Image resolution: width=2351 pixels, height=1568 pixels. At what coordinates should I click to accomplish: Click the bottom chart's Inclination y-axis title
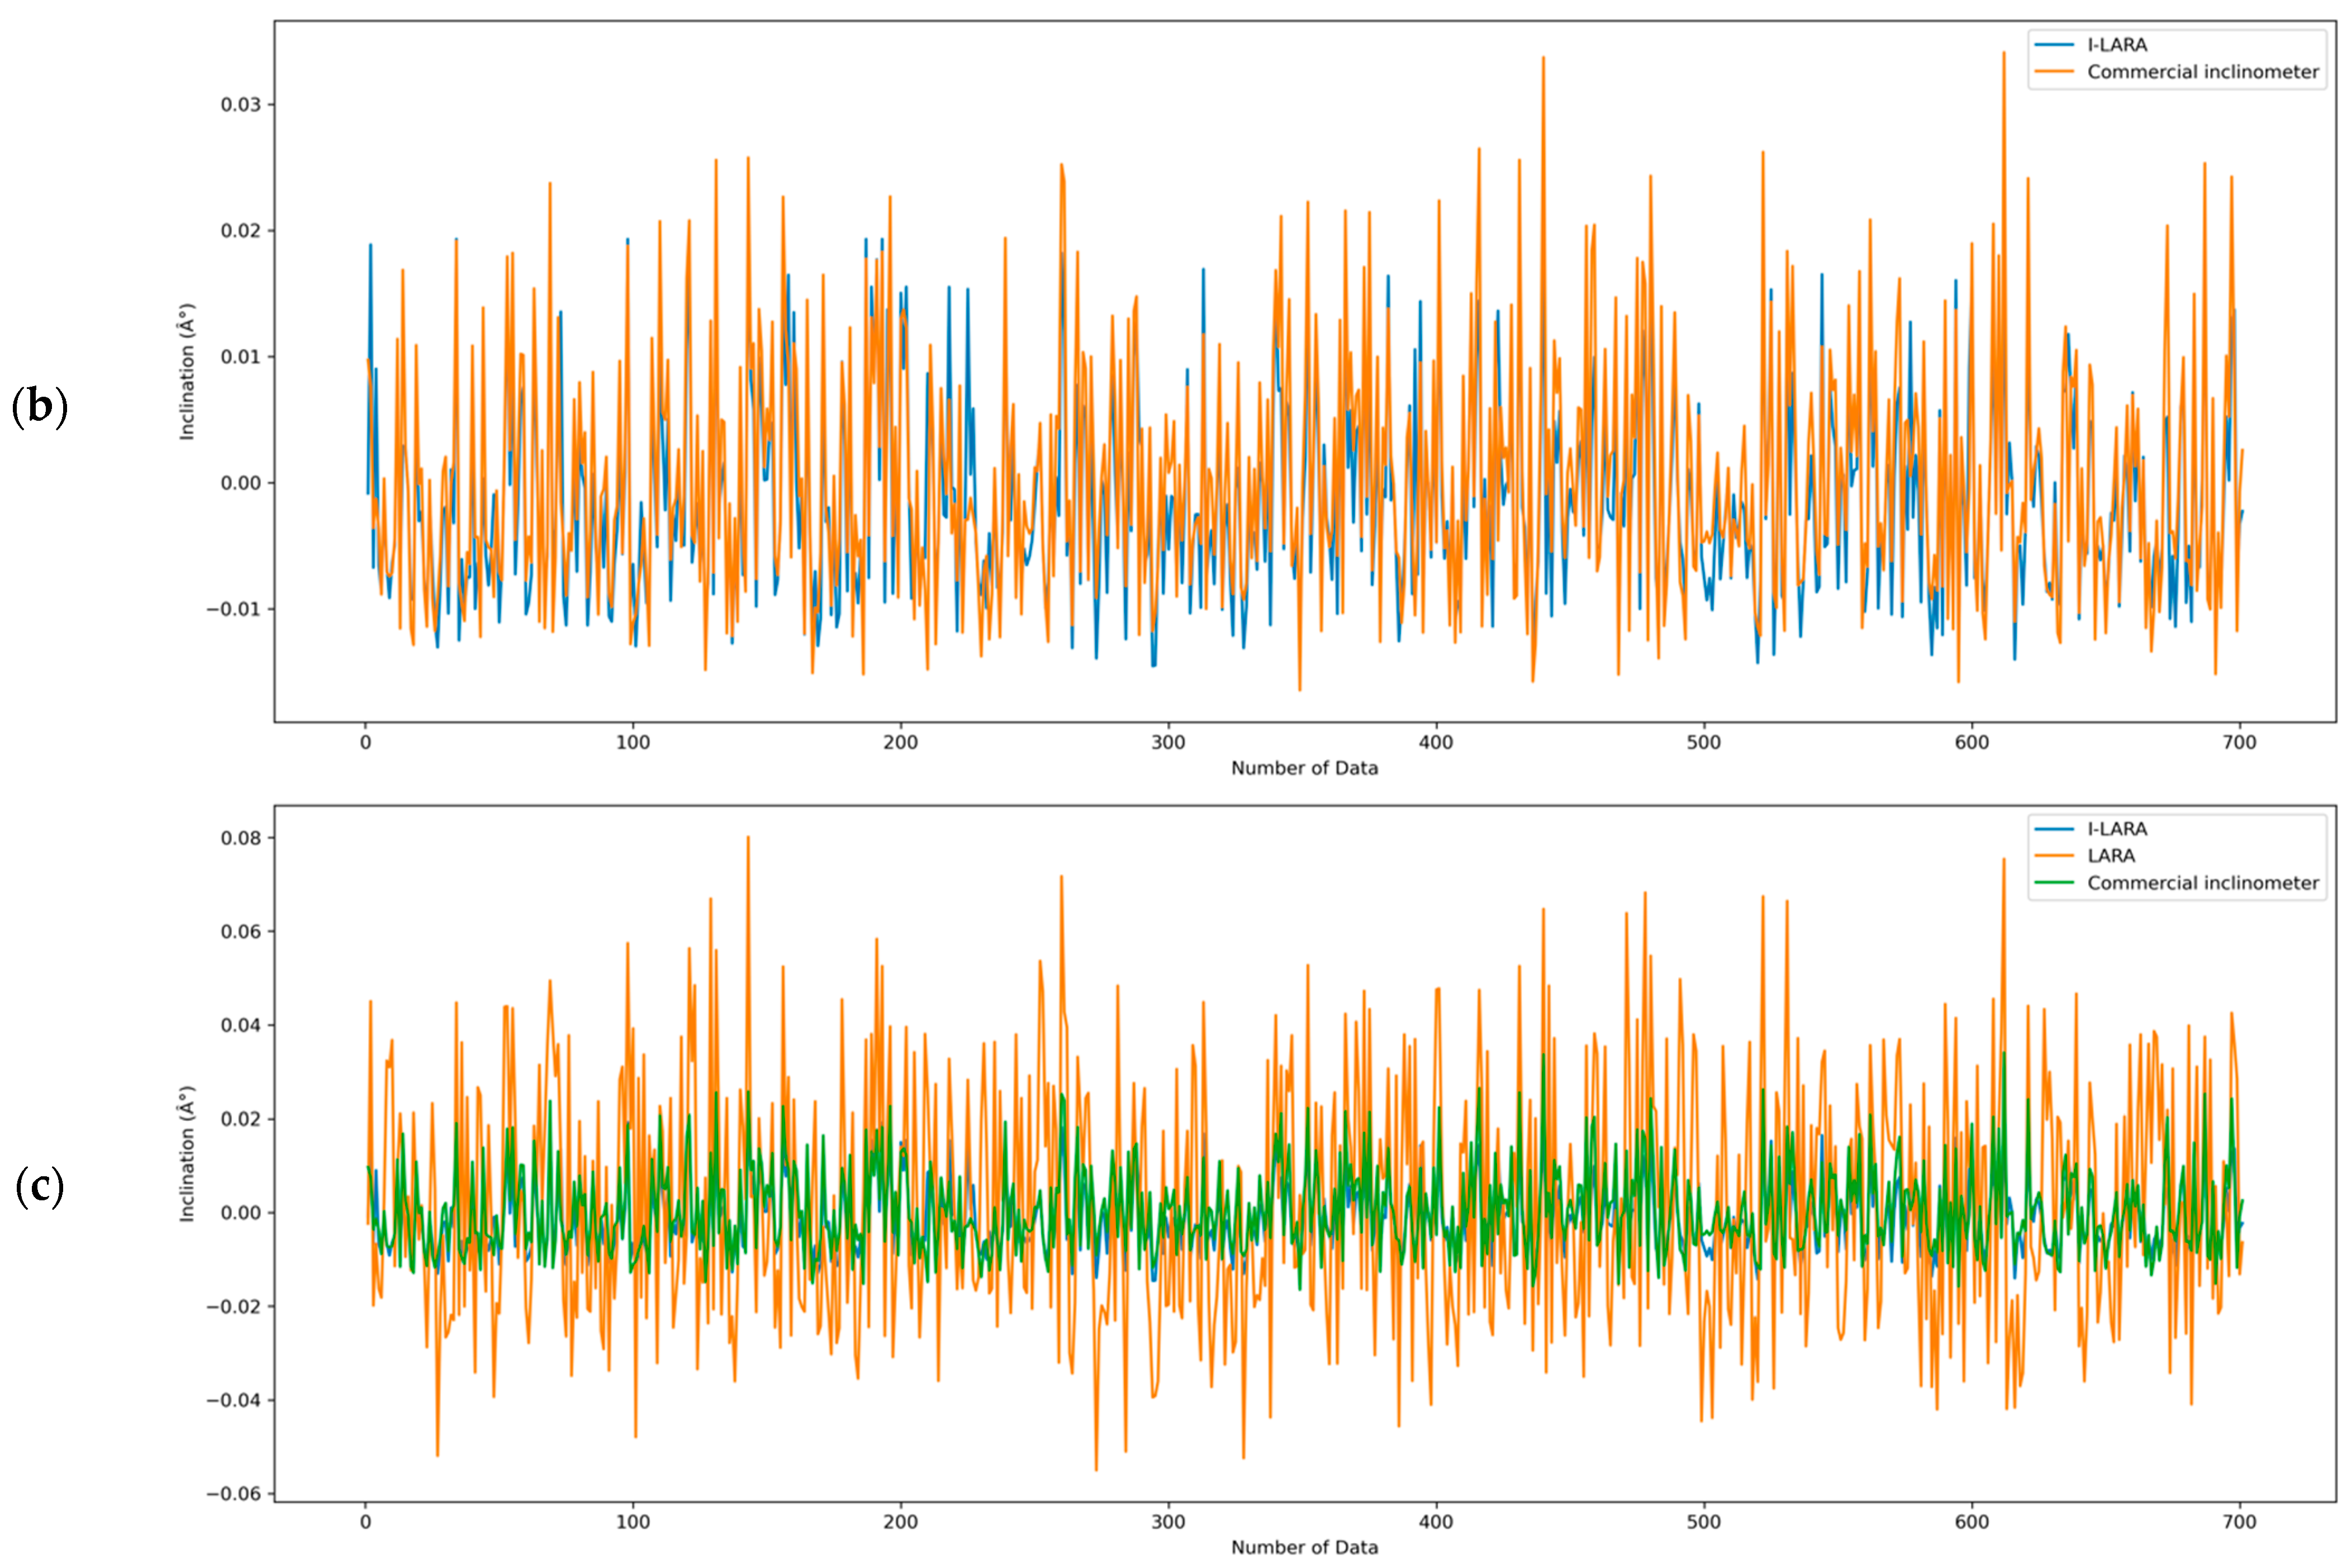tap(187, 1153)
